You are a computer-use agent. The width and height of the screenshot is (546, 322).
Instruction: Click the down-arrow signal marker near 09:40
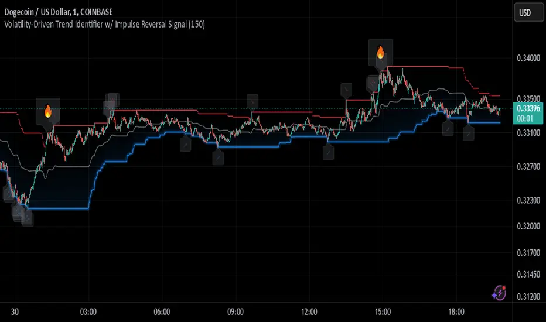(252, 101)
